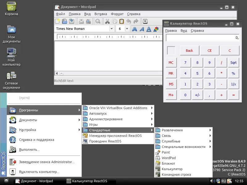Launch Проводник ReactOS from Programs menu
The height and width of the screenshot is (185, 247).
point(118,141)
